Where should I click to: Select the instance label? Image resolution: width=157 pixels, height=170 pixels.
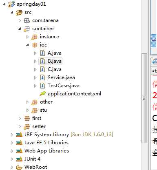point(49,37)
